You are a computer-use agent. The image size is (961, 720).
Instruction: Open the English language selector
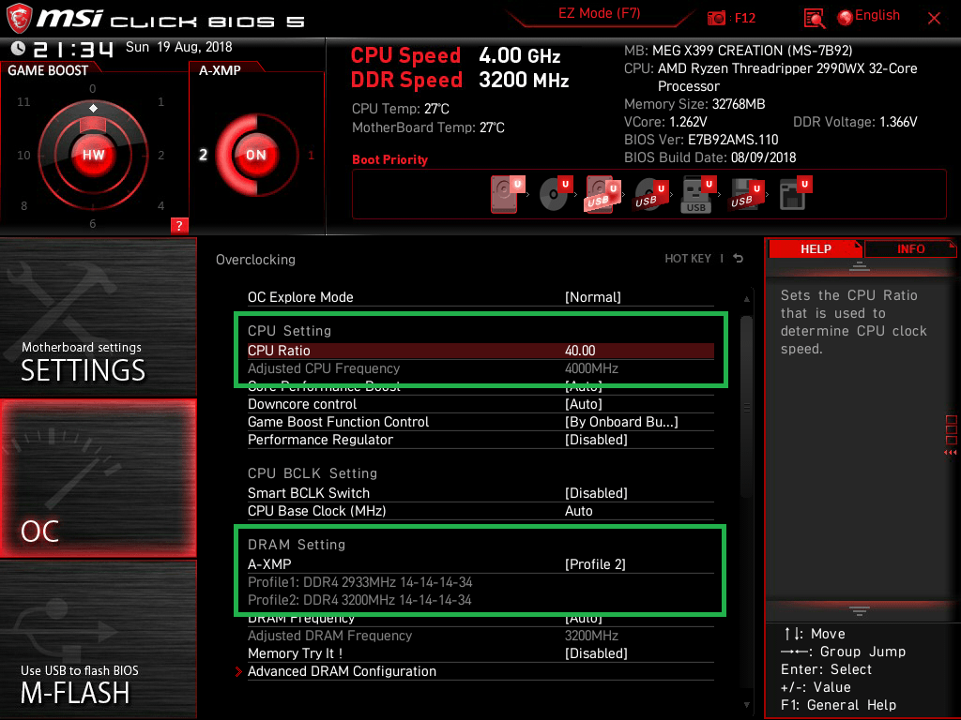tap(877, 15)
